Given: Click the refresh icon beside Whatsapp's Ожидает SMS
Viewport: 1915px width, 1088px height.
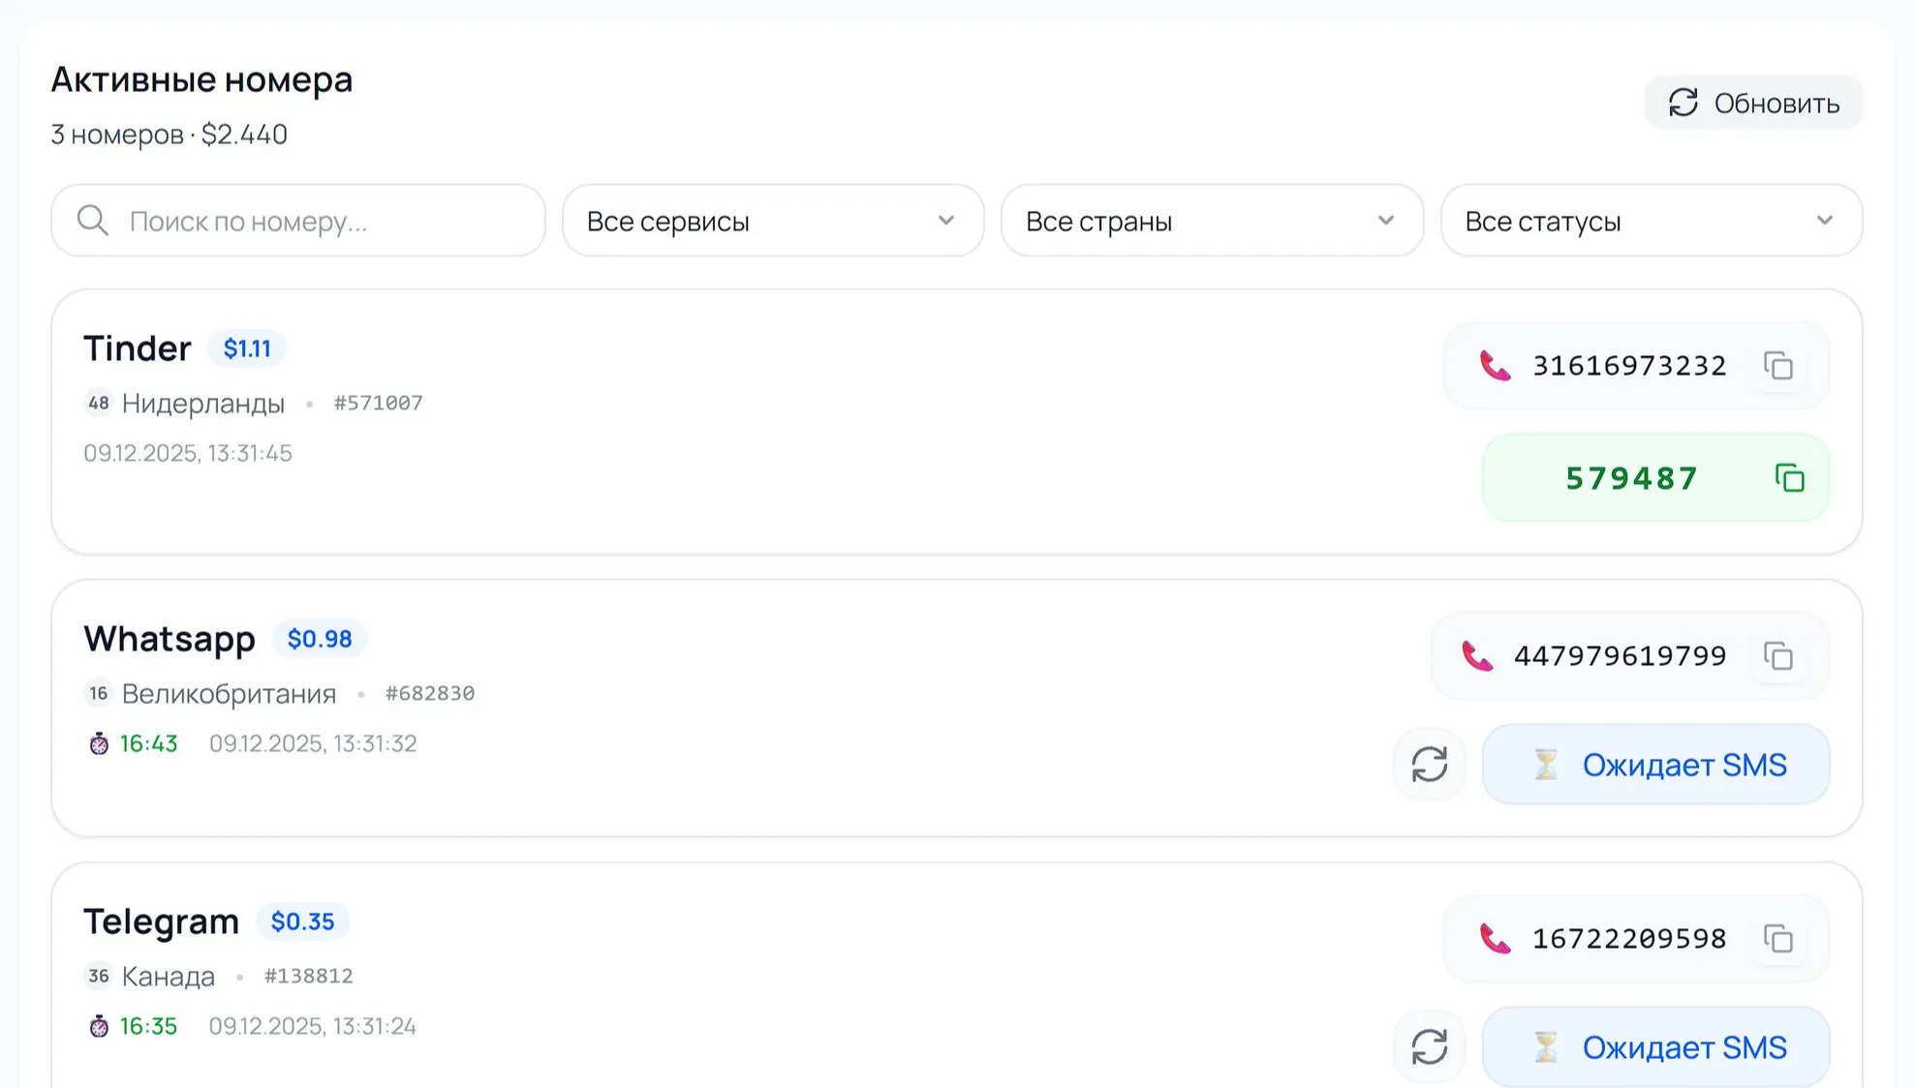Looking at the screenshot, I should (x=1429, y=765).
